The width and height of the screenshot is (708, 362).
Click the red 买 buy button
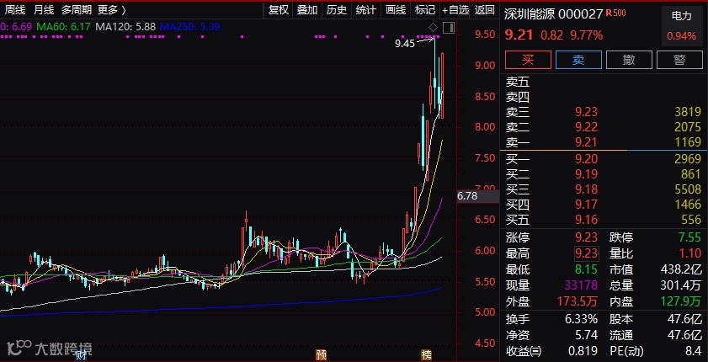click(528, 60)
